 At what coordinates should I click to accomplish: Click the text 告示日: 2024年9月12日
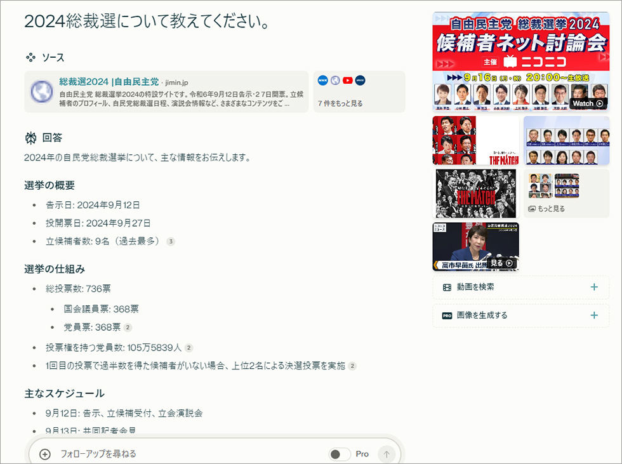93,205
